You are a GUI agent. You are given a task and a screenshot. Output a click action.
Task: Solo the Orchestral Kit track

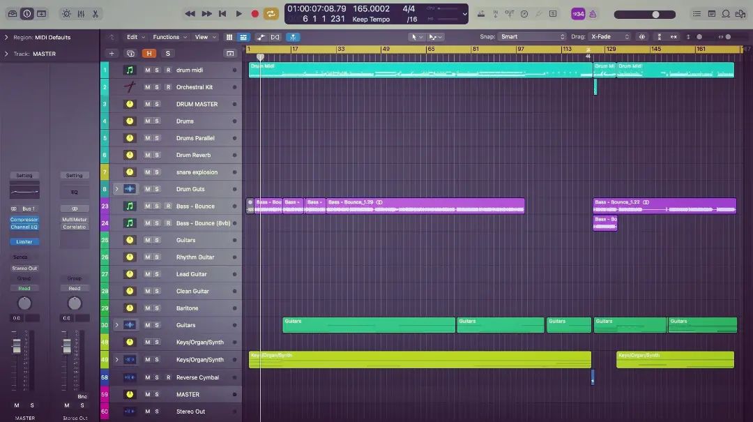pos(157,87)
